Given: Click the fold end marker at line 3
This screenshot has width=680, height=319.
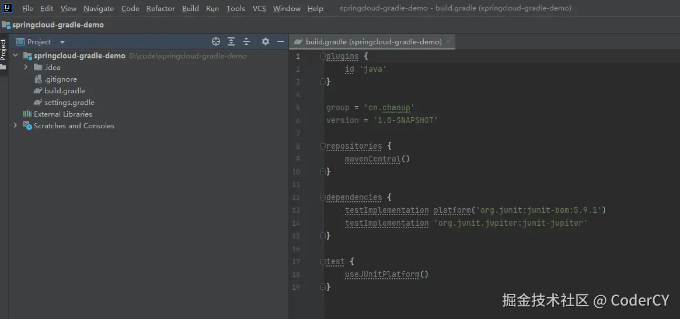Looking at the screenshot, I should (323, 82).
